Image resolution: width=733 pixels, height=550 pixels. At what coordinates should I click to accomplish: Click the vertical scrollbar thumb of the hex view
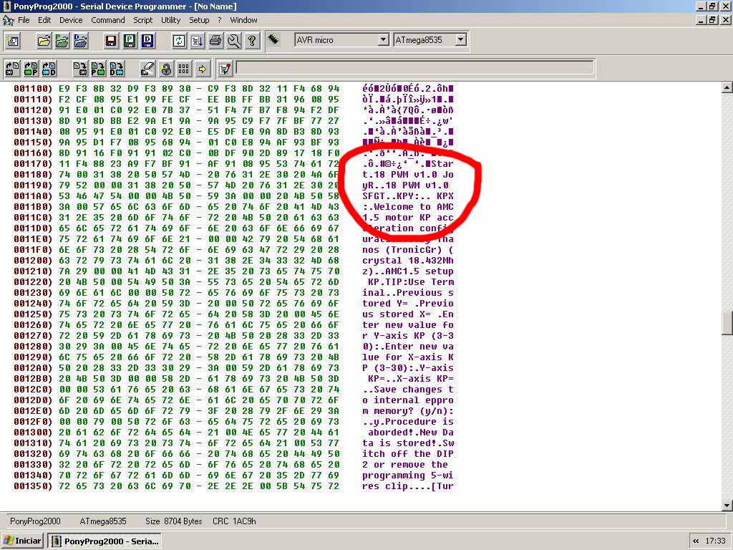727,323
